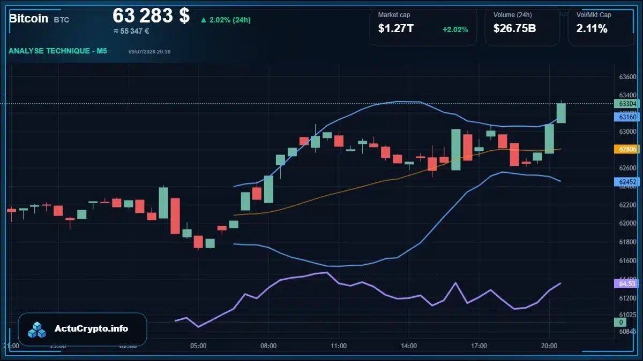
Task: Click the 61600 price axis label
Action: coord(627,260)
